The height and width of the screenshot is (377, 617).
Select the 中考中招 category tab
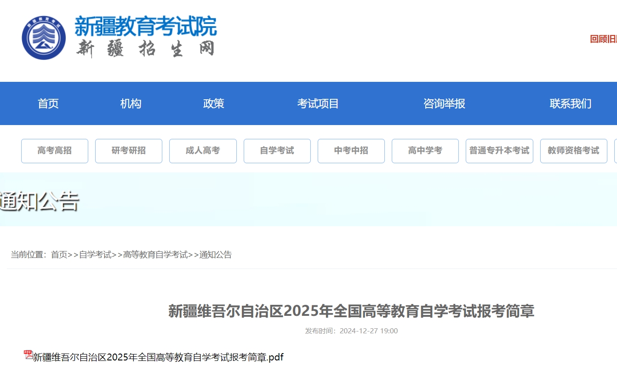[x=351, y=151]
